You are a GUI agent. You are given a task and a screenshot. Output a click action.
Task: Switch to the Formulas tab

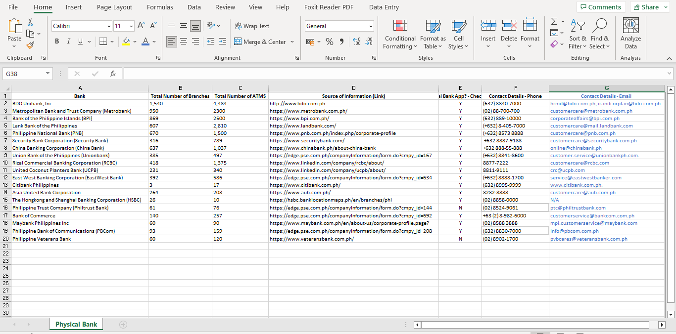tap(160, 7)
